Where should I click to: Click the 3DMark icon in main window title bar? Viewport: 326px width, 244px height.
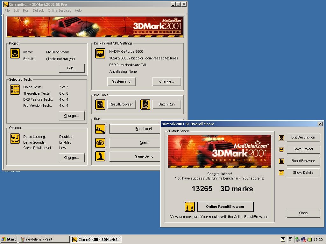(x=6, y=4)
